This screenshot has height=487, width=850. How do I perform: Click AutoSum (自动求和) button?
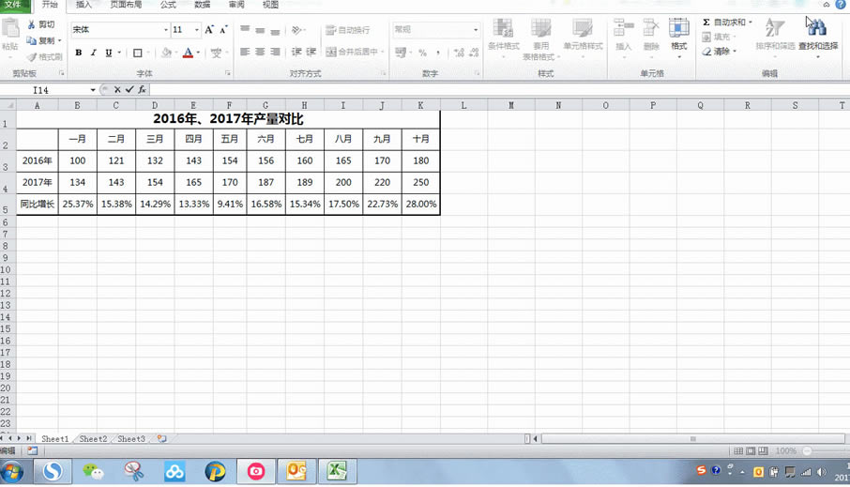point(724,23)
